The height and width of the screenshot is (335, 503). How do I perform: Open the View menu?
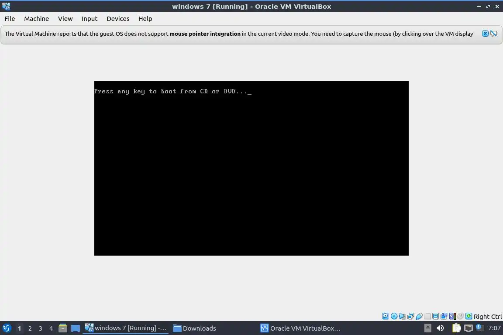coord(65,19)
